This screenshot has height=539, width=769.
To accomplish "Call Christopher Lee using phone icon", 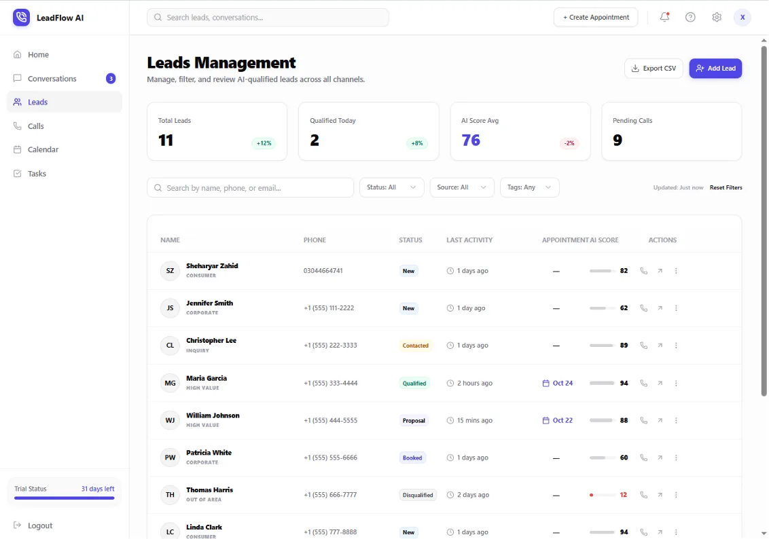I will pyautogui.click(x=644, y=346).
